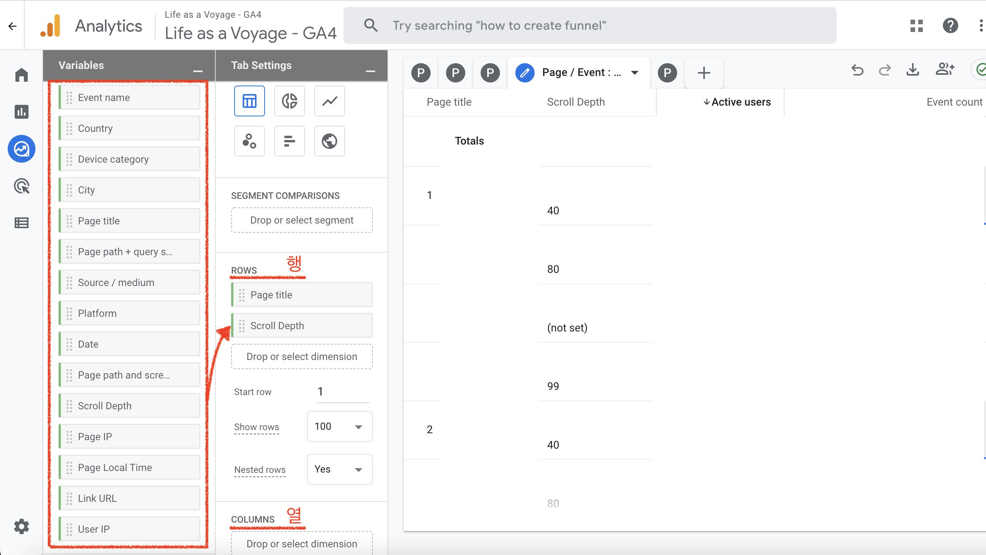Switch to the donut chart visualization
This screenshot has height=555, width=986.
tap(289, 101)
